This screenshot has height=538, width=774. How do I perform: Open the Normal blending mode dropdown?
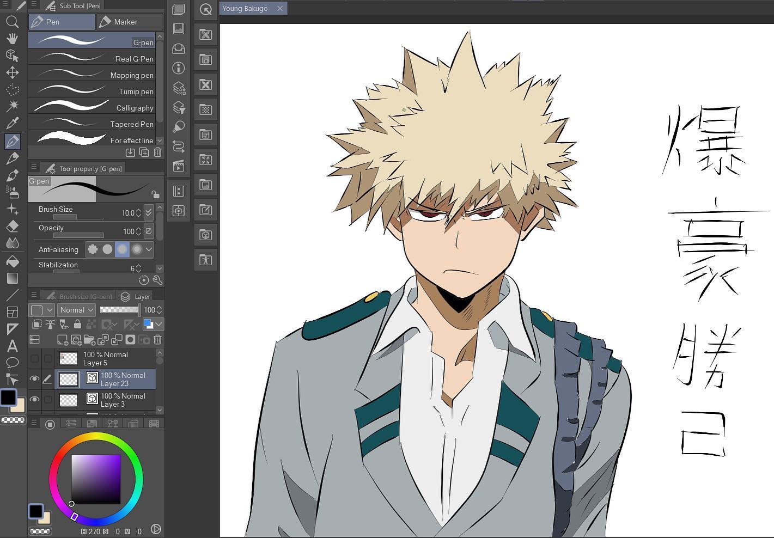click(77, 310)
